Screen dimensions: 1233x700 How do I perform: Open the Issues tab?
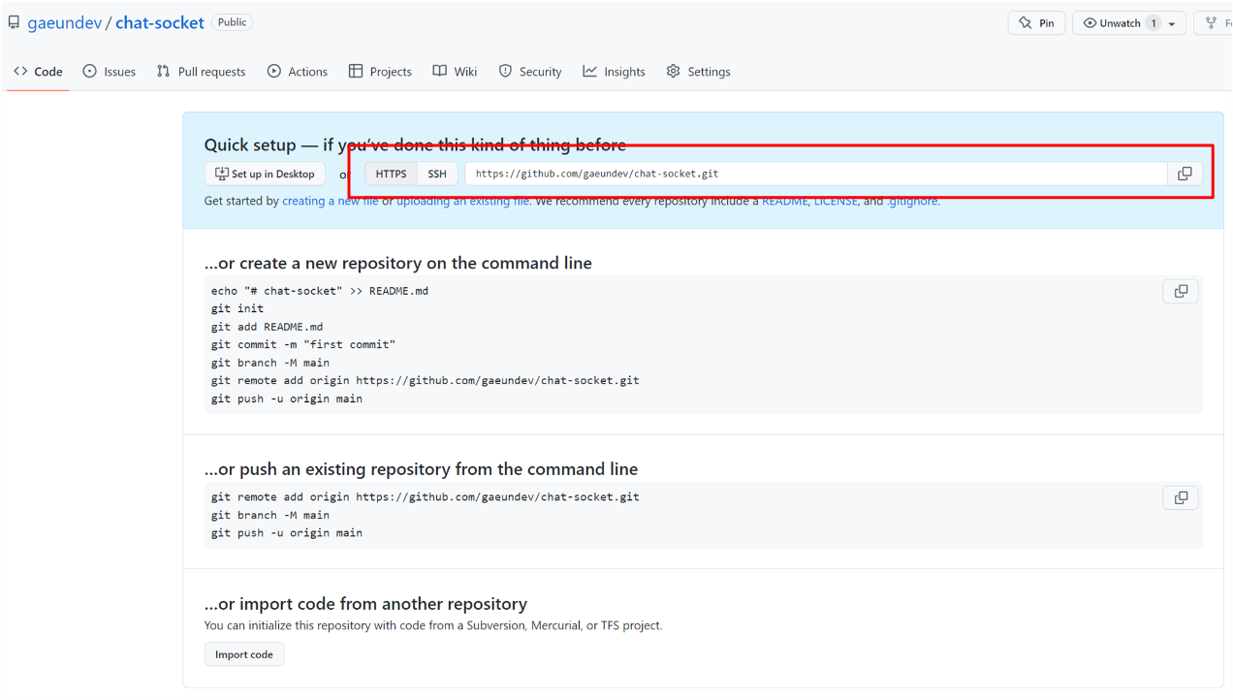(x=109, y=72)
